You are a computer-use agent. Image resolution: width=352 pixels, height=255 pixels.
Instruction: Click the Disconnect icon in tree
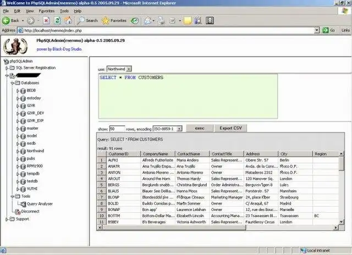click(x=18, y=211)
